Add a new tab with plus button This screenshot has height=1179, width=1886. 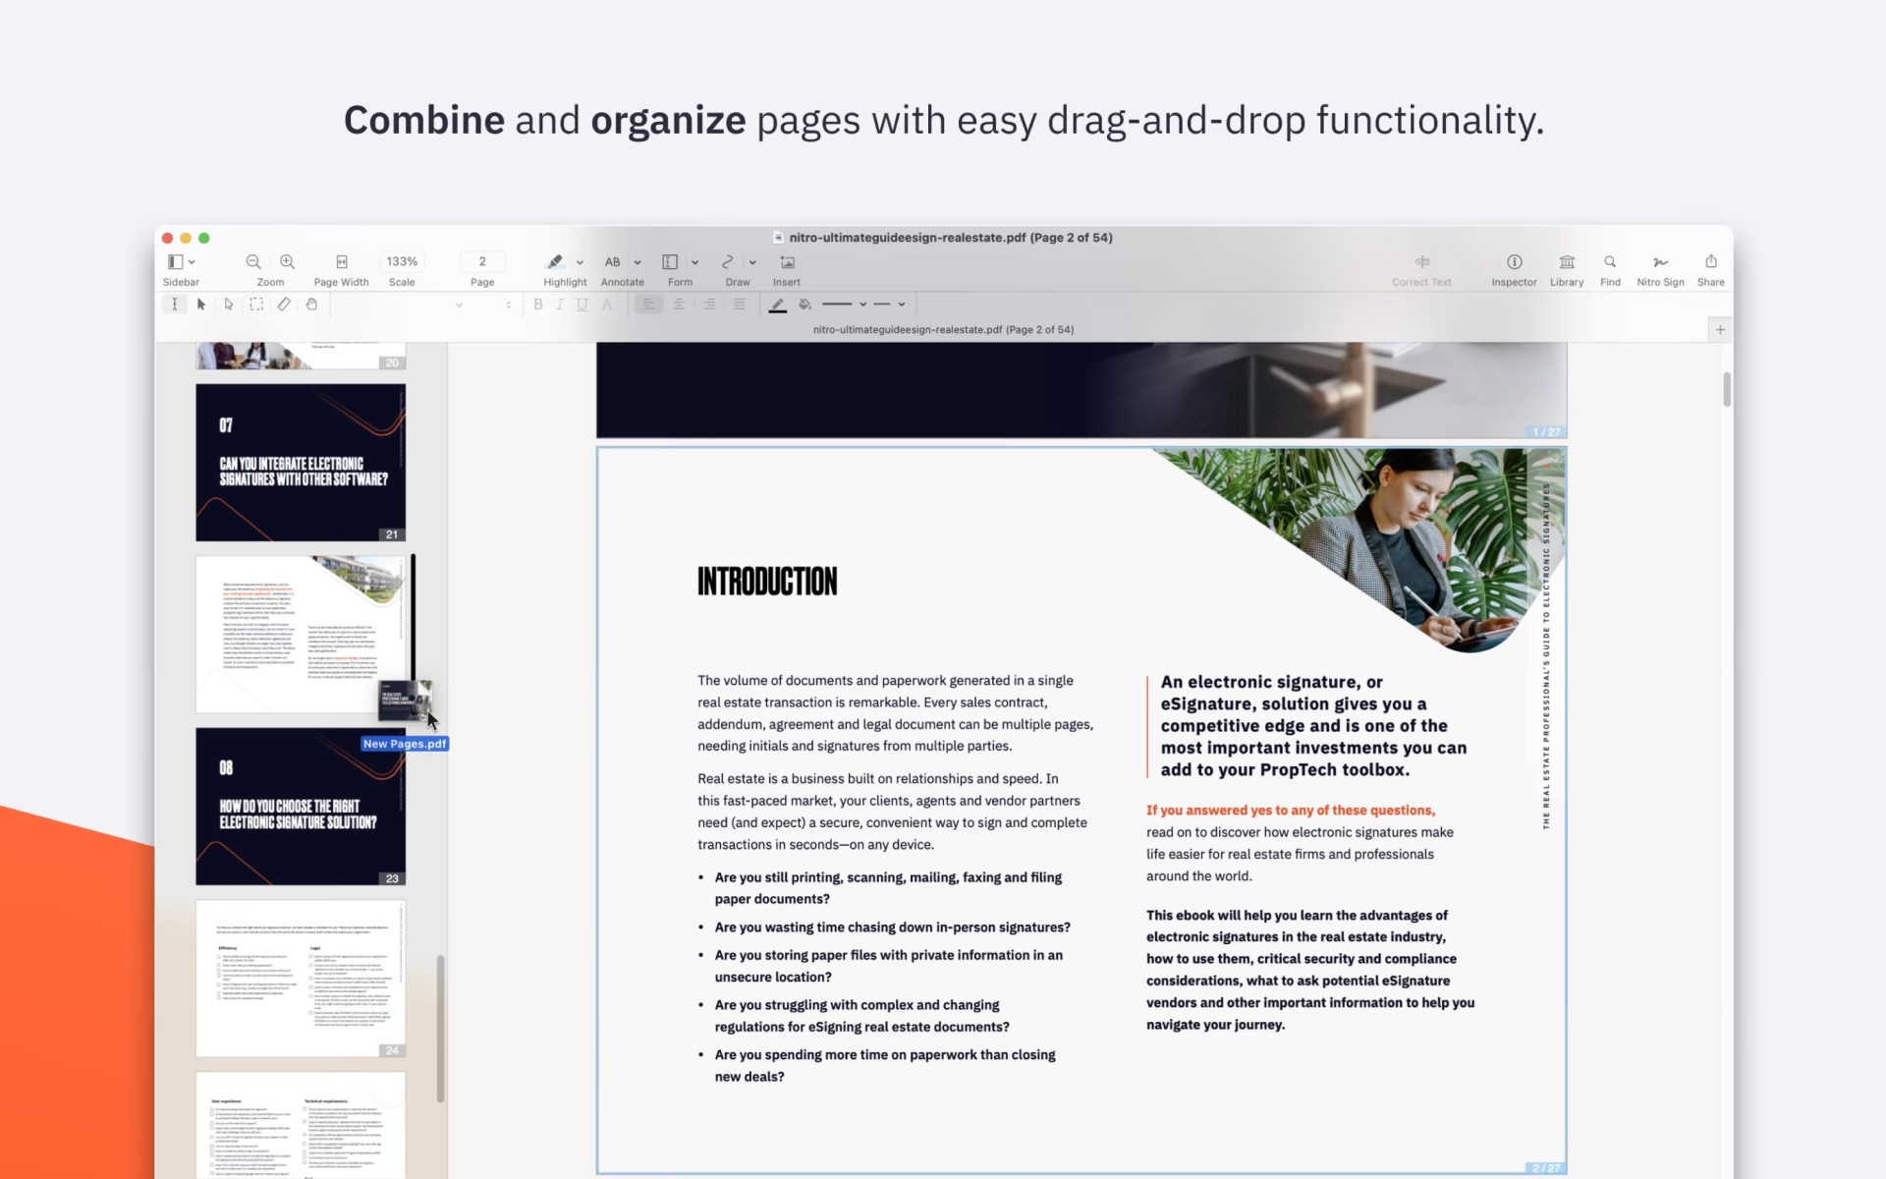1720,330
